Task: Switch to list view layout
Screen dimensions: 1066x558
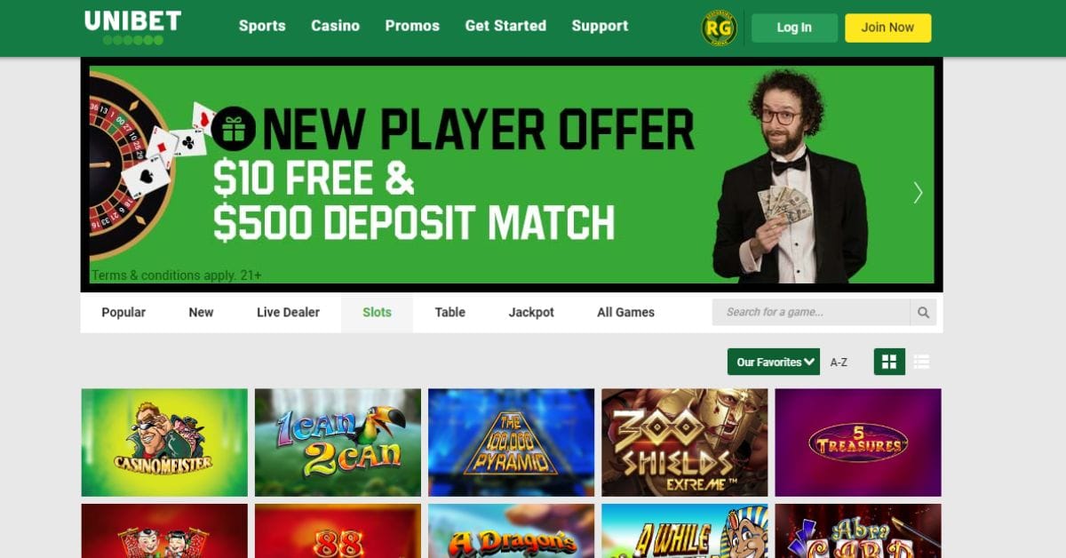Action: [921, 362]
